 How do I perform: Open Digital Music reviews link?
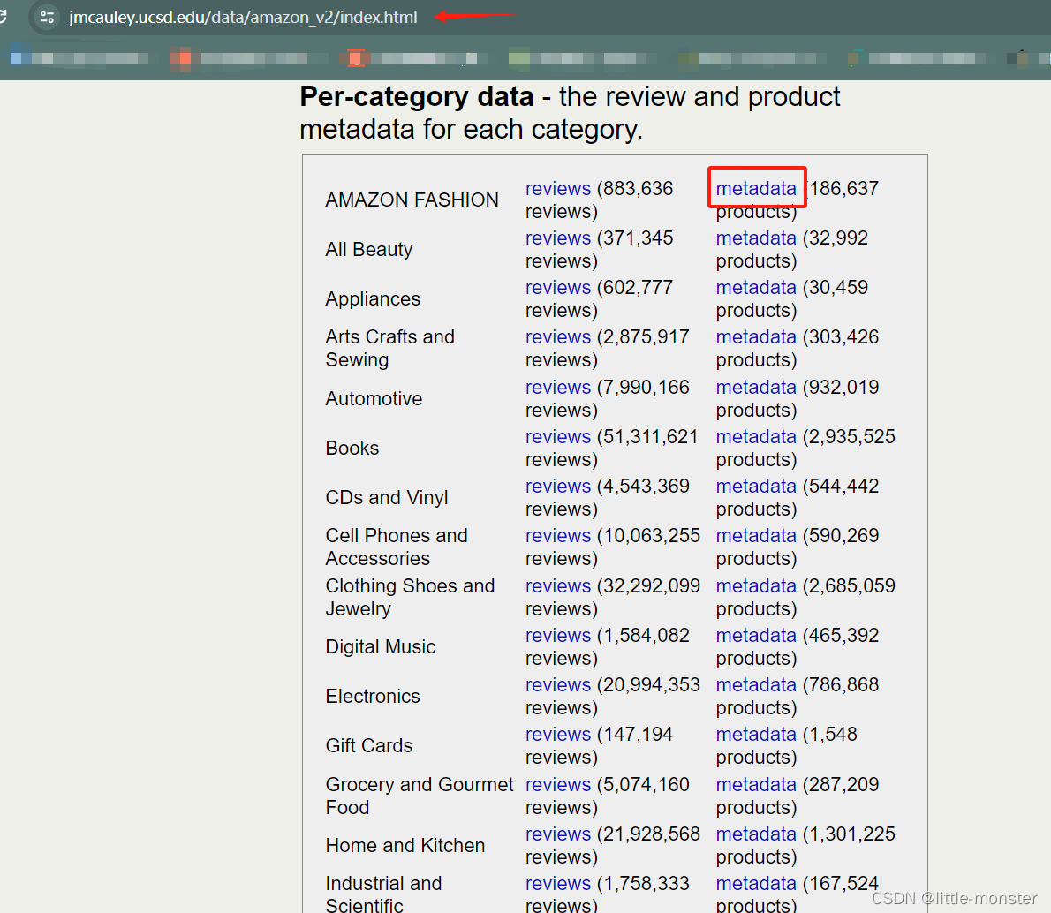point(557,635)
